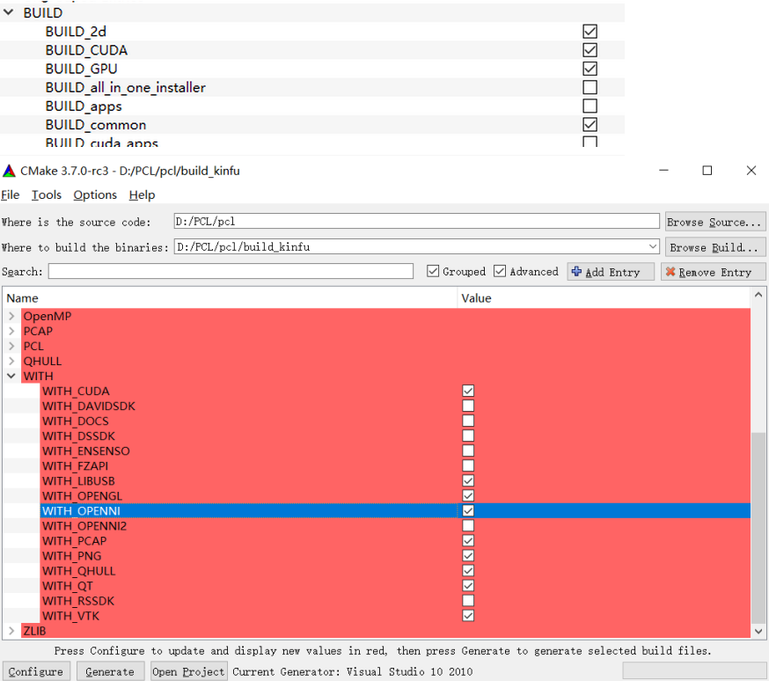Screen dimensions: 769x681
Task: Uncheck the WITH_OPENNI checkbox
Action: (468, 511)
